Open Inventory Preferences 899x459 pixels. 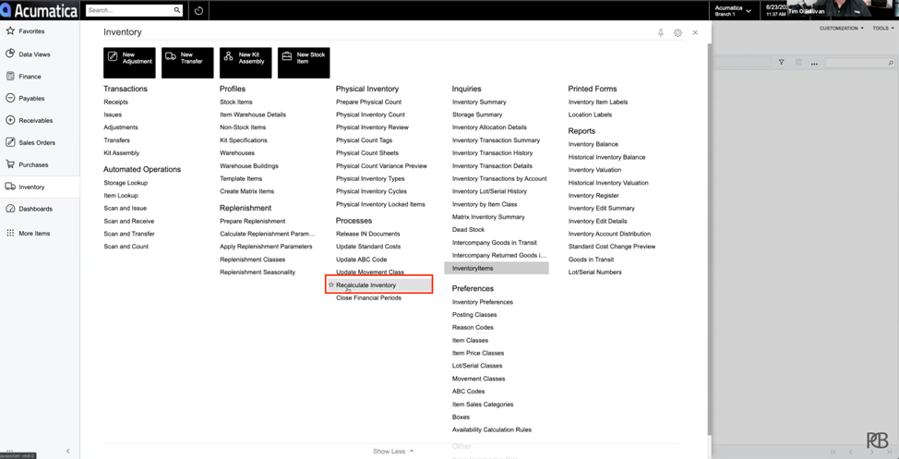482,302
